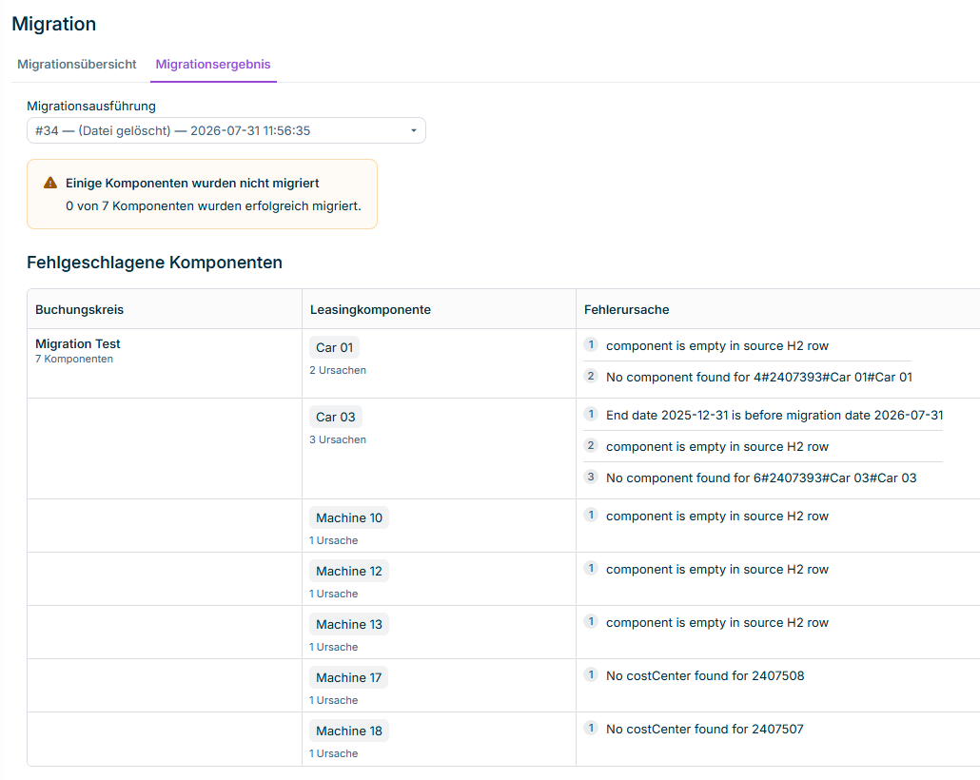Viewport: 980px width, 780px height.
Task: Click the Machine 10 component badge
Action: (349, 517)
